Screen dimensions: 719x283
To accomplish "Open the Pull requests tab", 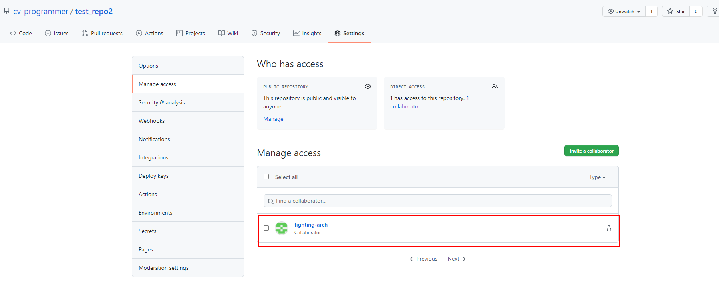I will coord(102,33).
